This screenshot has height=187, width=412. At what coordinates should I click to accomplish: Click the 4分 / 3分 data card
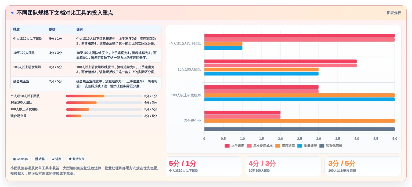point(283,166)
